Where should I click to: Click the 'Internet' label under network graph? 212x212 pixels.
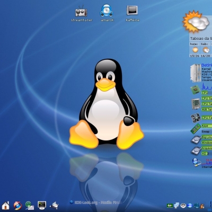coord(207,167)
